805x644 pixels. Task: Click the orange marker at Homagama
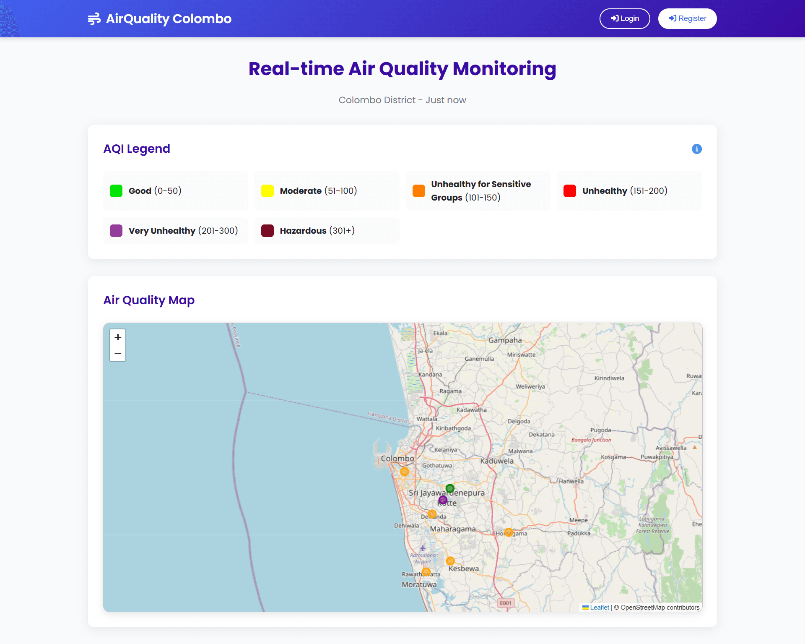coord(509,532)
